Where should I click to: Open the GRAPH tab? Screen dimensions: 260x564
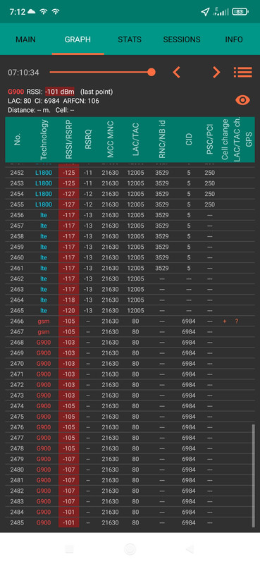click(78, 39)
